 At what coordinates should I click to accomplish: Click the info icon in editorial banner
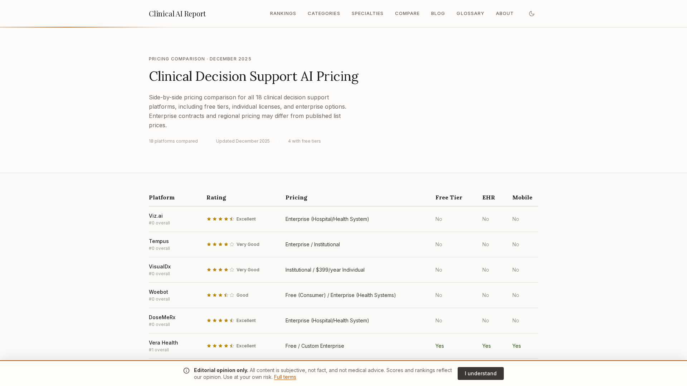coord(186,371)
